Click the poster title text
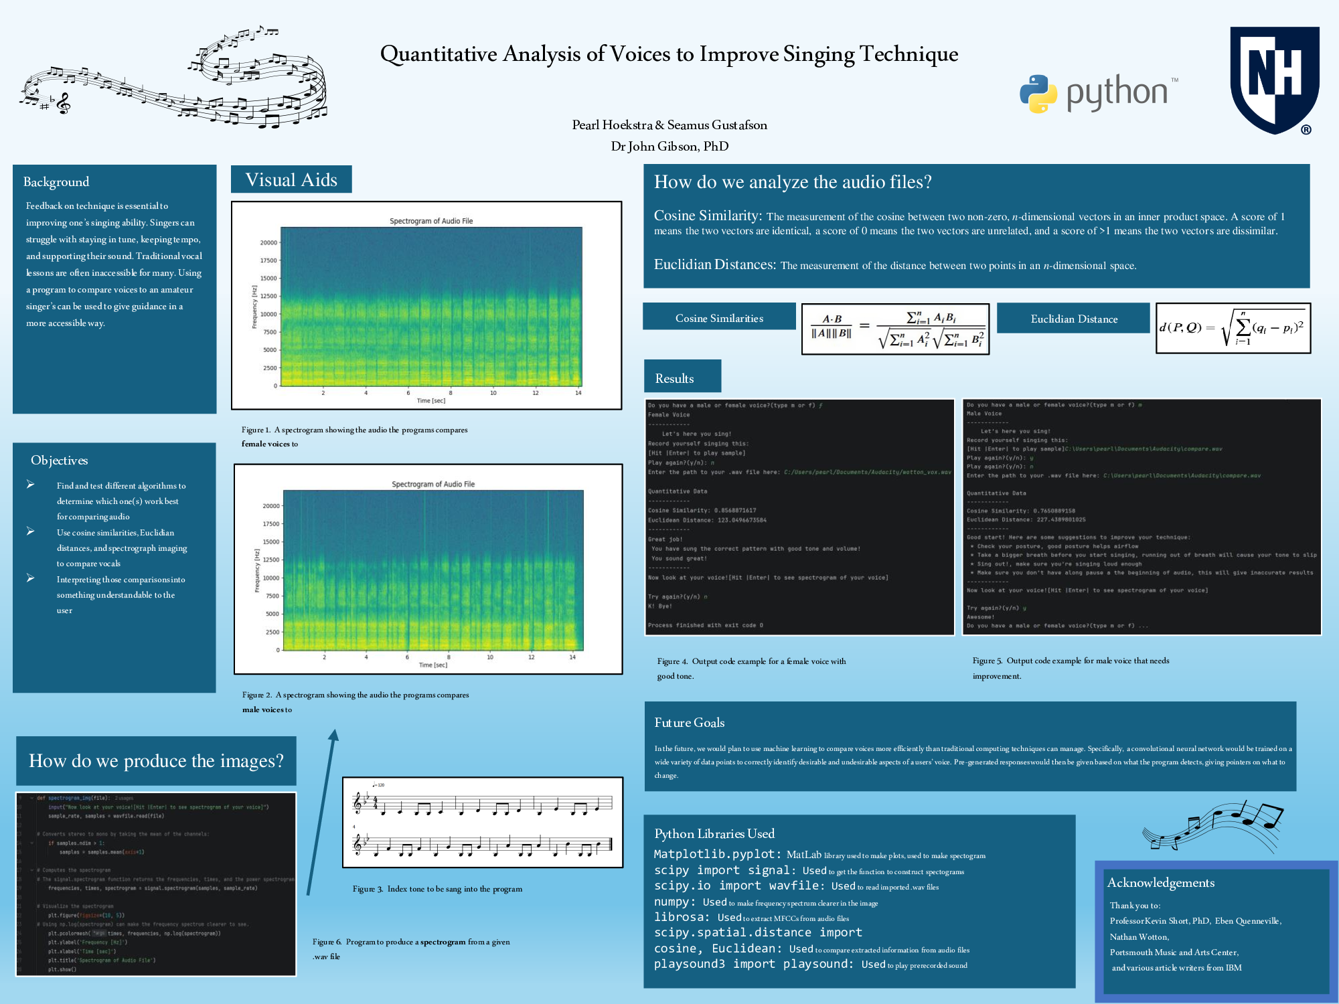The height and width of the screenshot is (1004, 1339). click(669, 54)
